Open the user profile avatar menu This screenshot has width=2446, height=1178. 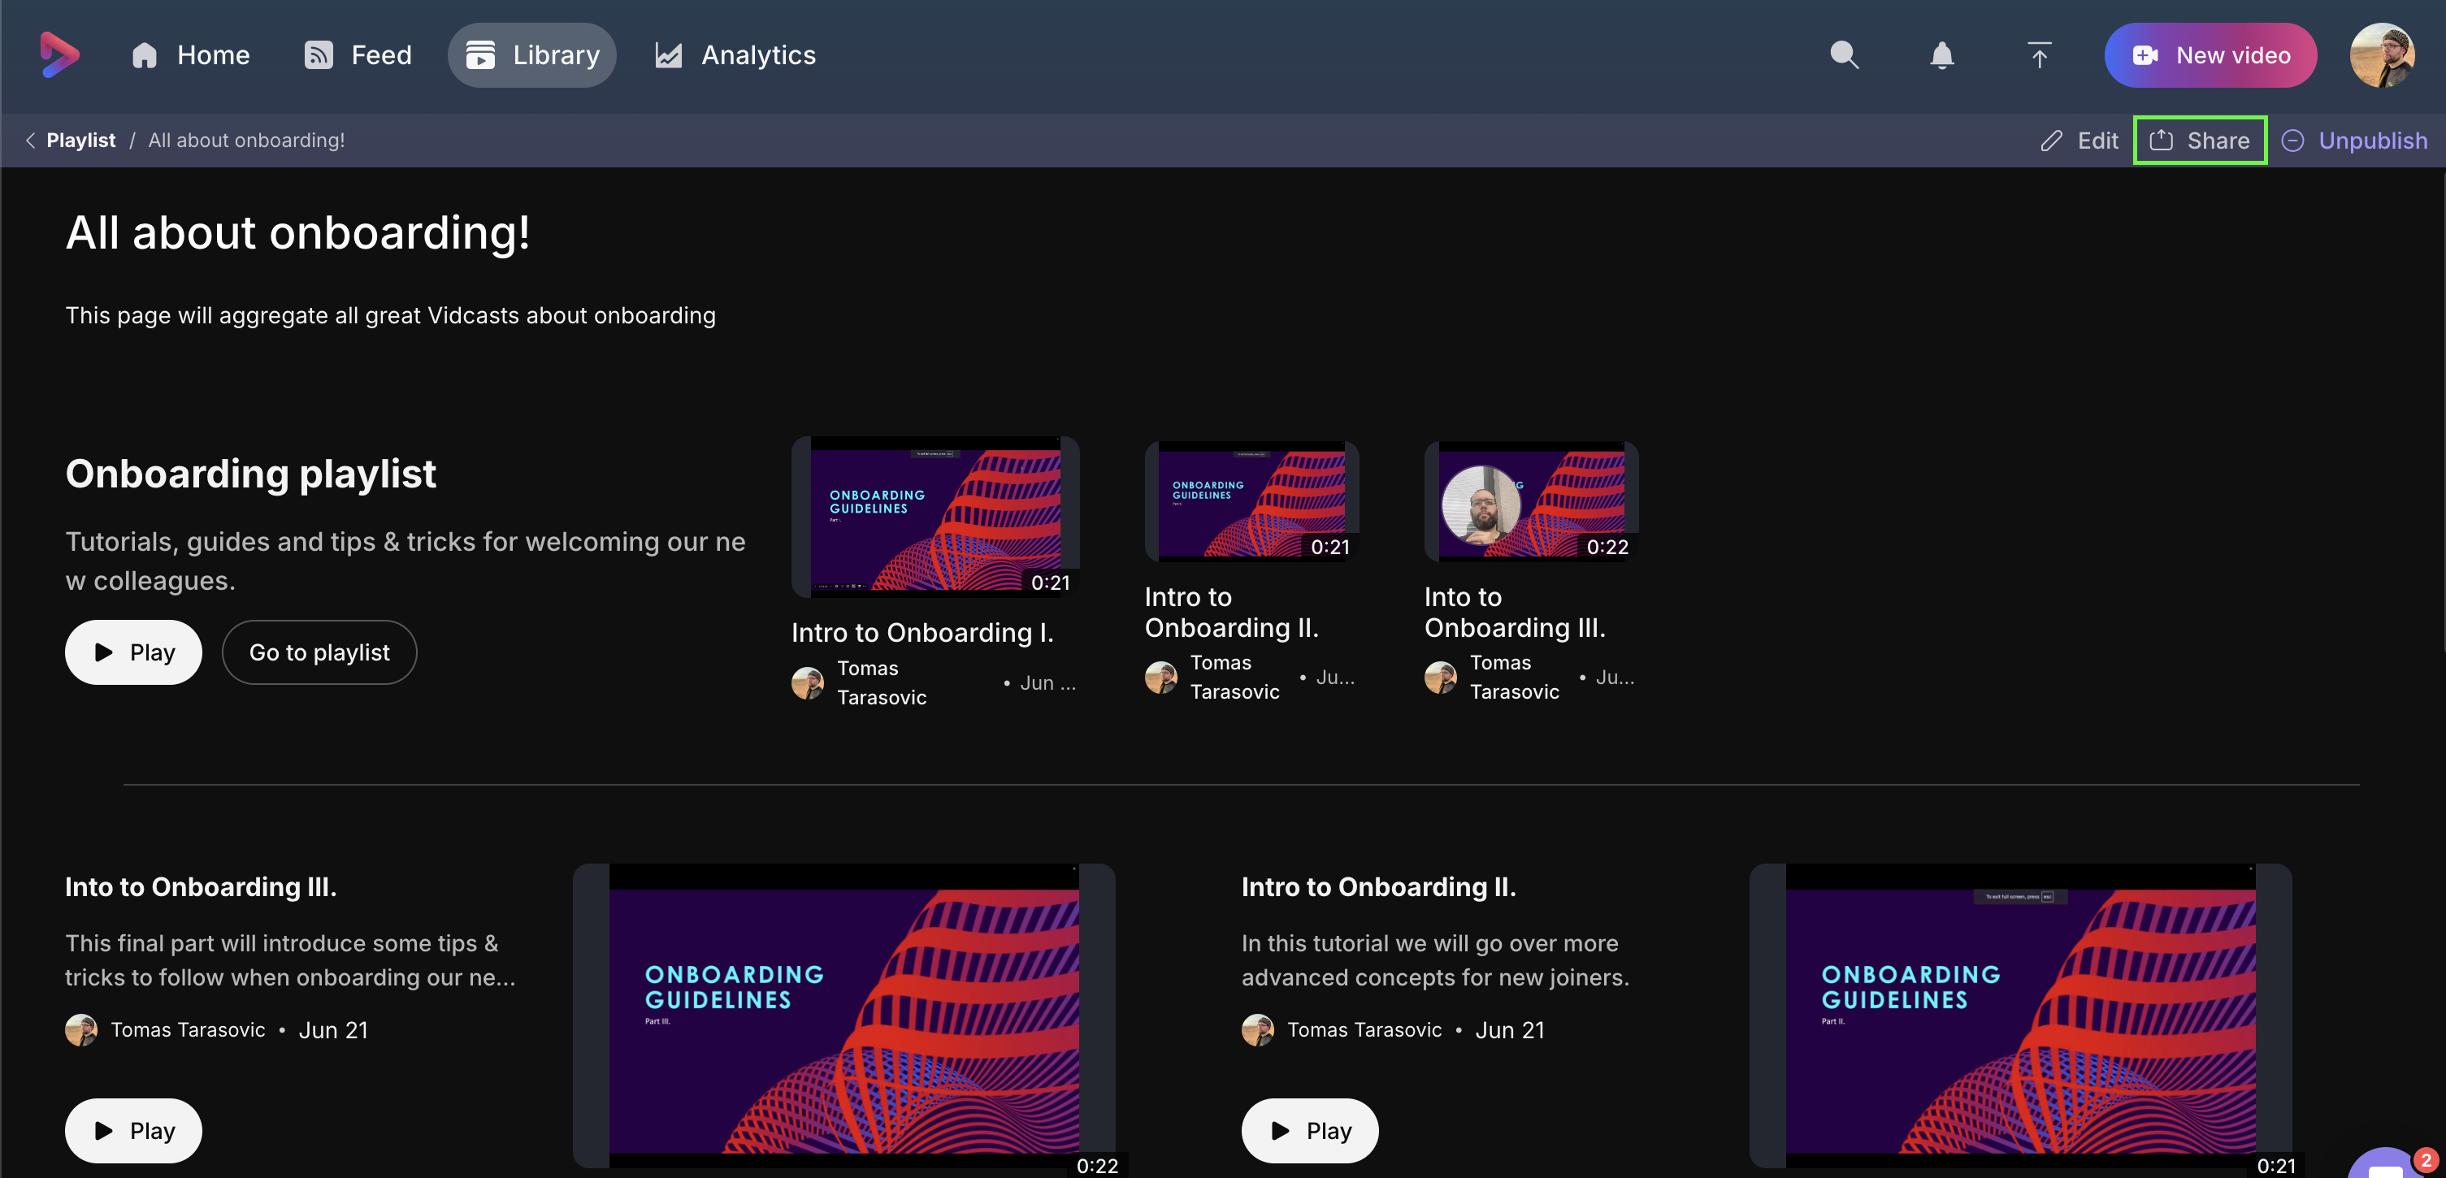point(2383,55)
